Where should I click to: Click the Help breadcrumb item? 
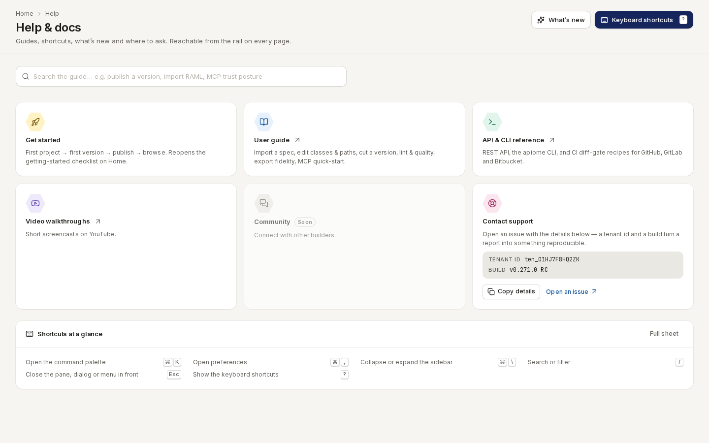(x=52, y=14)
